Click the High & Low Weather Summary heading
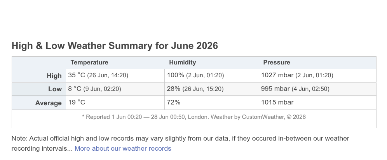 tap(115, 46)
